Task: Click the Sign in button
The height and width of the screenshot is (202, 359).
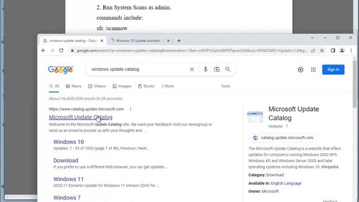Action: [333, 70]
